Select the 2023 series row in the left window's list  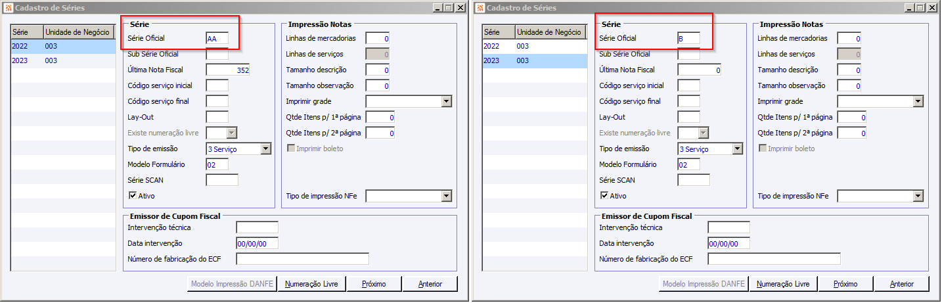62,60
